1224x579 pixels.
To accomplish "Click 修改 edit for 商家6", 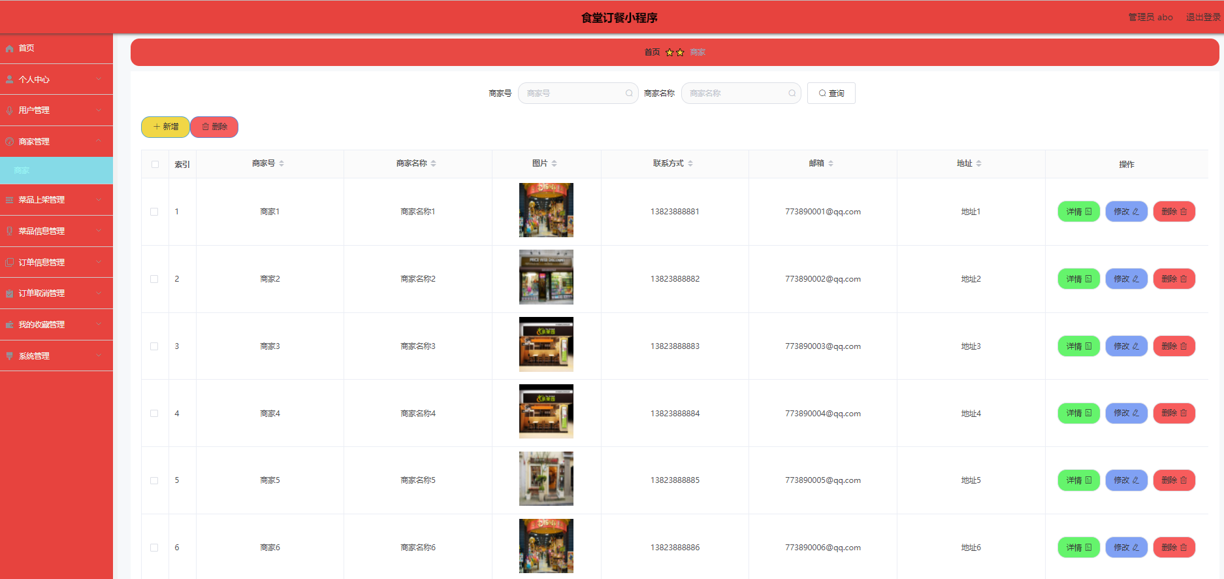I will click(x=1126, y=548).
